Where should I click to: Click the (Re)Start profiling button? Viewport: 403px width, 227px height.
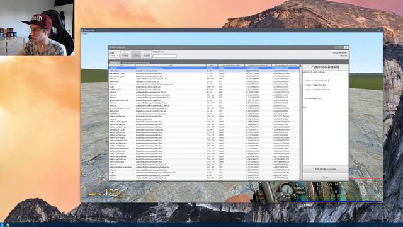(125, 55)
